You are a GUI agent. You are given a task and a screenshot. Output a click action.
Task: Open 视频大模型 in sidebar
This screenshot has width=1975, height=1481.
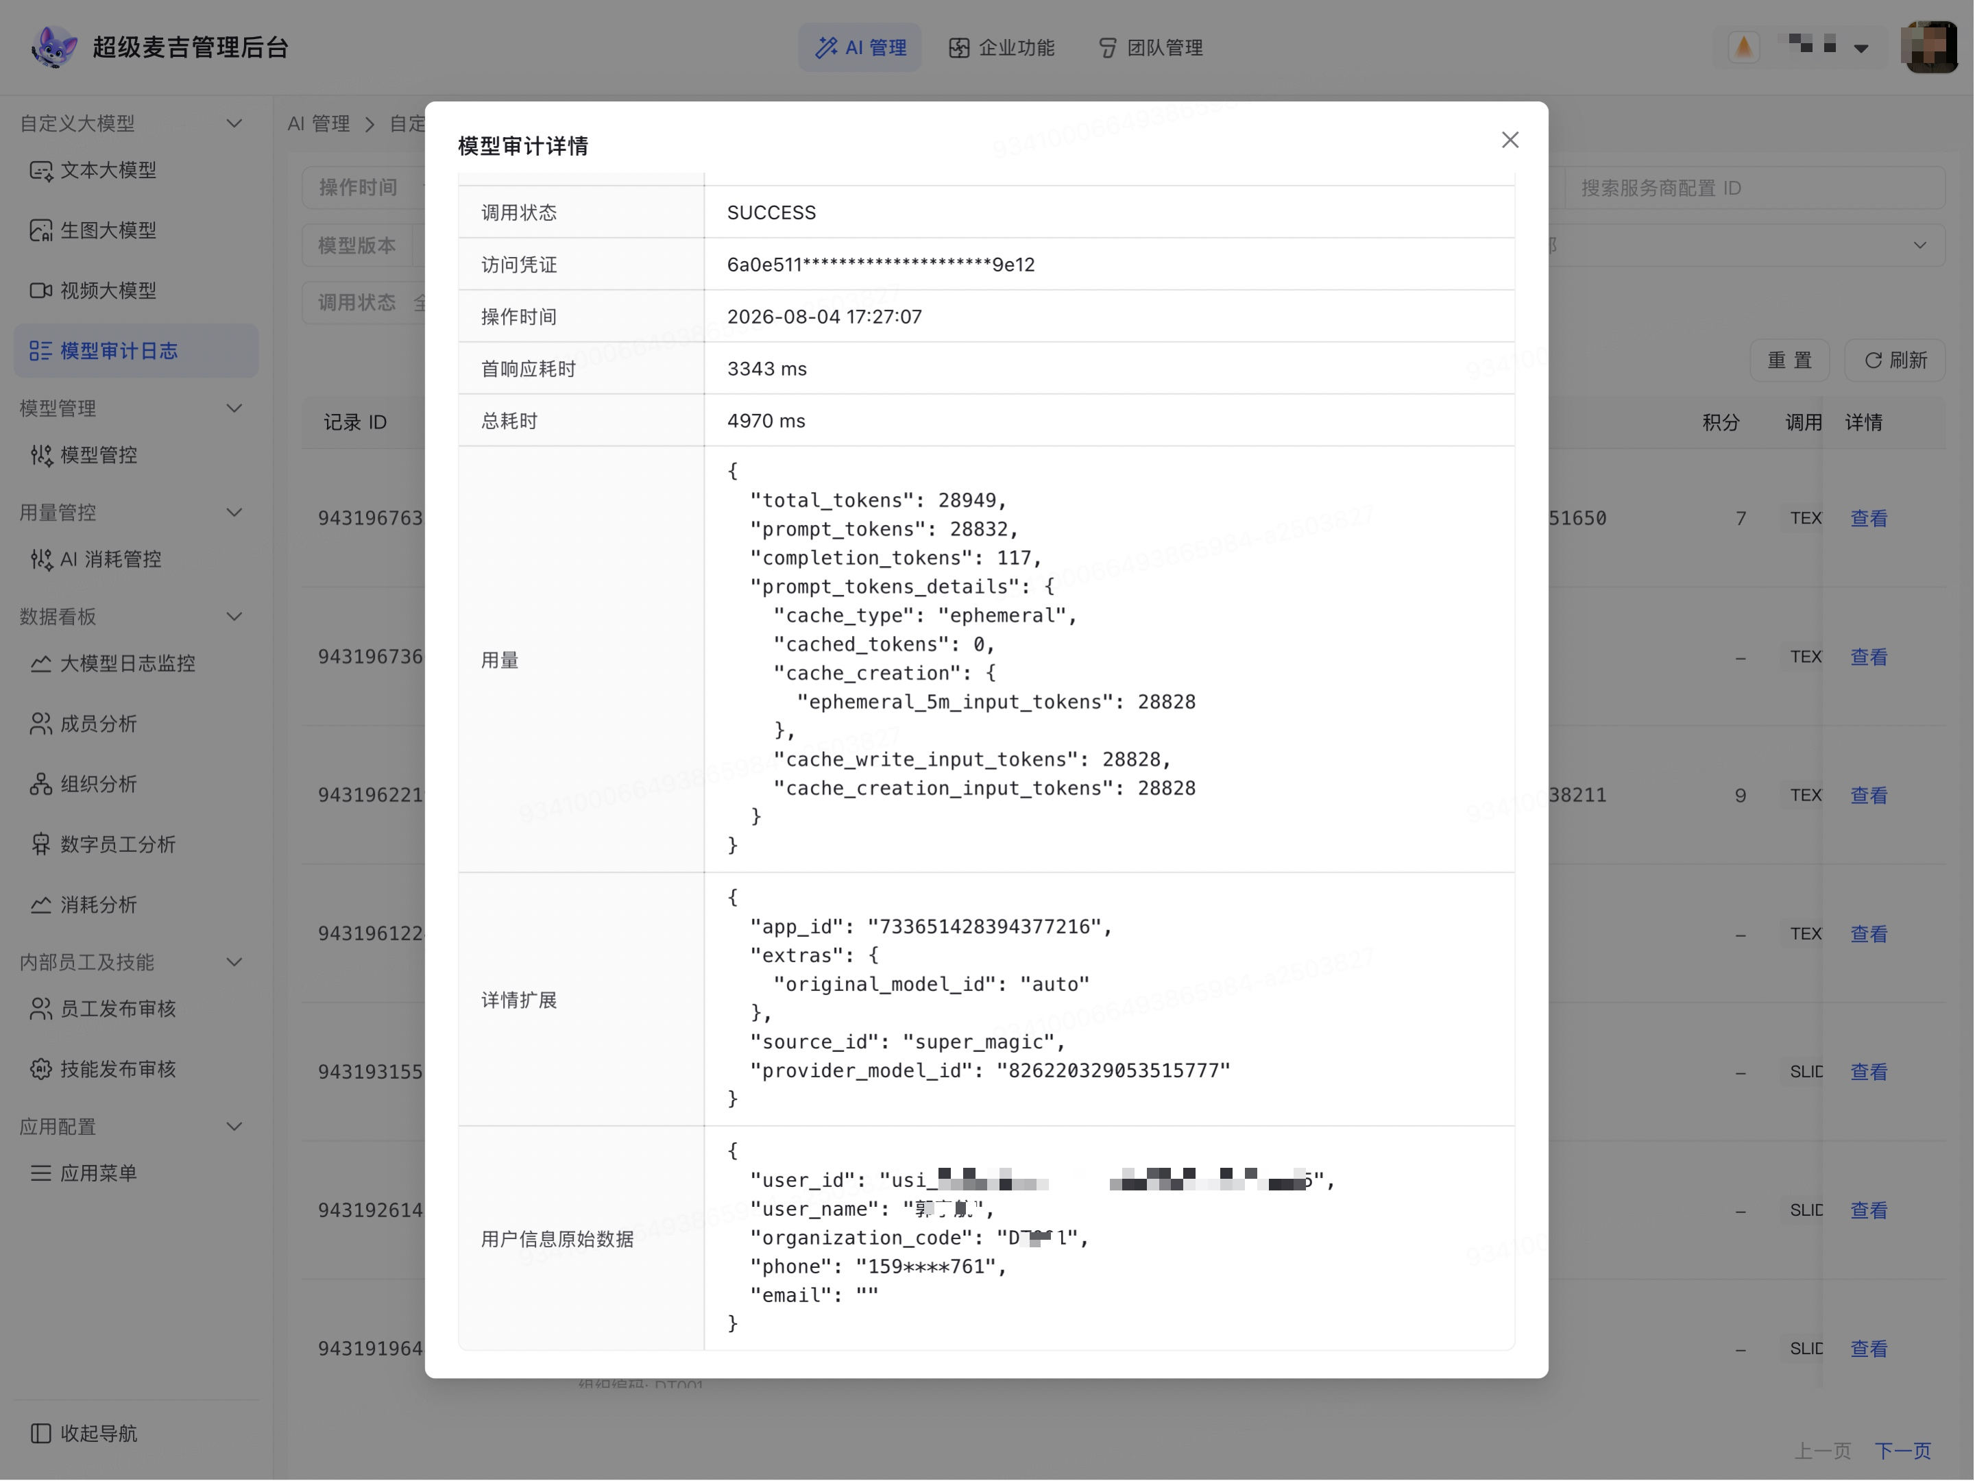pos(136,291)
